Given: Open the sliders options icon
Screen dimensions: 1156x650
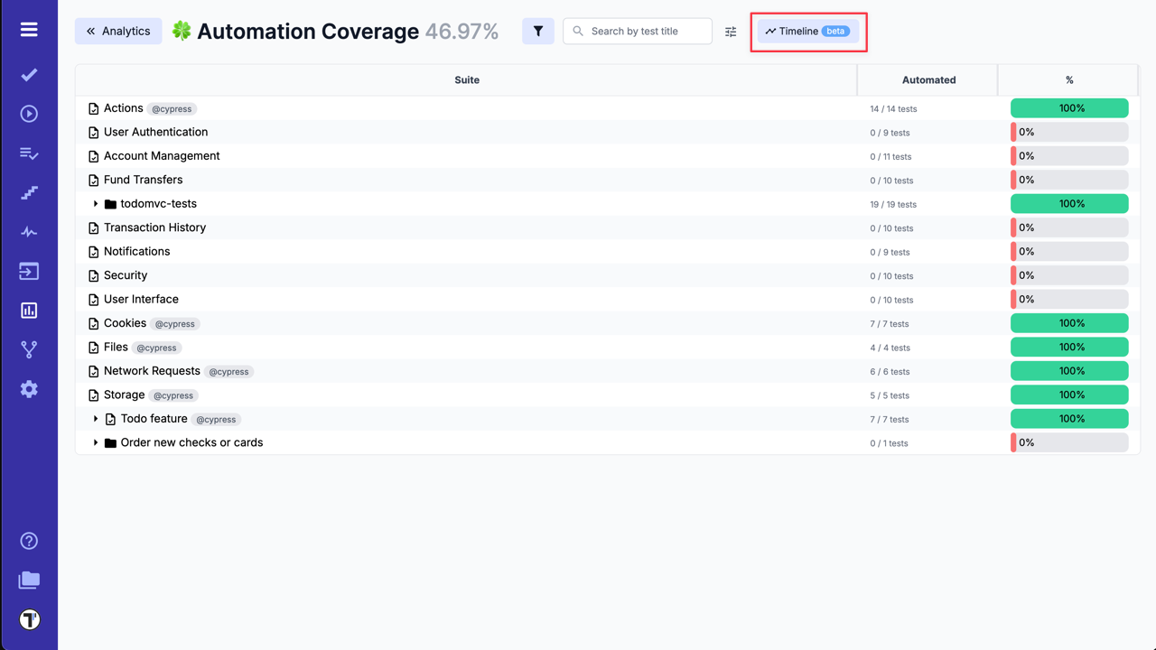Looking at the screenshot, I should coord(731,32).
